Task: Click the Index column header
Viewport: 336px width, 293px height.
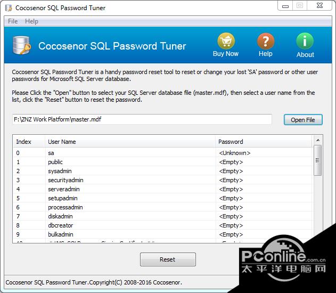Action: 29,142
